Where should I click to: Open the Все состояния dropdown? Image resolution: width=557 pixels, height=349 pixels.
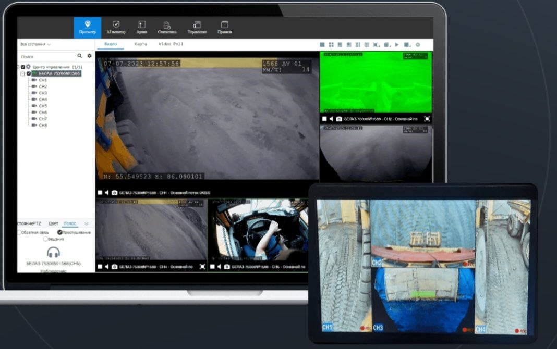(35, 44)
